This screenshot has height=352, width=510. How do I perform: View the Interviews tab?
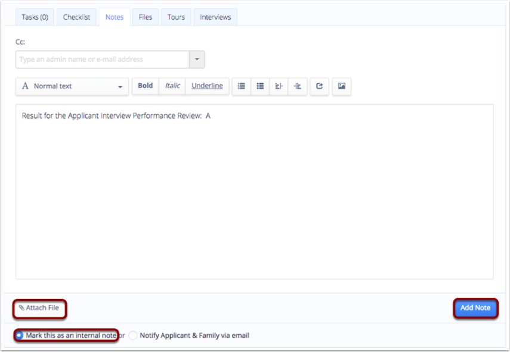pyautogui.click(x=215, y=17)
